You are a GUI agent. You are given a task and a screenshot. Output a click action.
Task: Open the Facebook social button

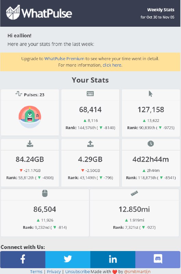click(x=23, y=260)
